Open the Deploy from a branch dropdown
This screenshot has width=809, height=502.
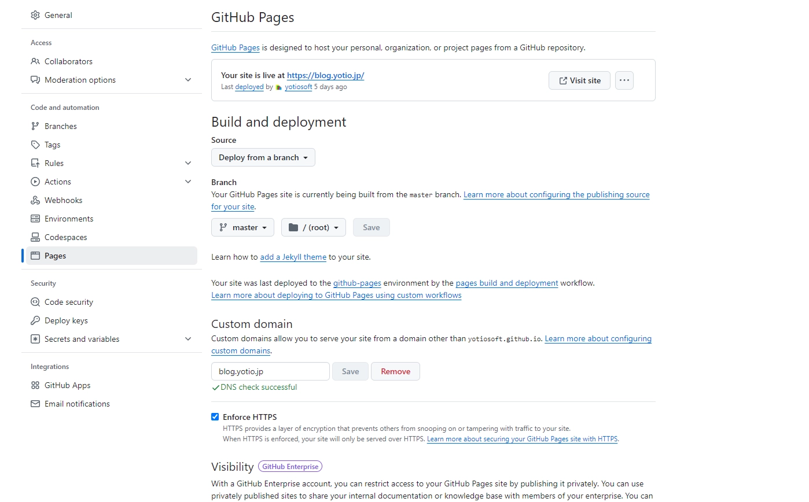click(x=263, y=157)
